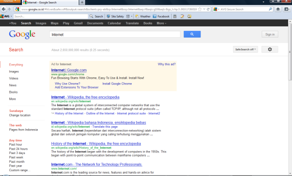Open the Site Safety shield in AVG toolbar
The image size is (292, 176).
[108, 16]
